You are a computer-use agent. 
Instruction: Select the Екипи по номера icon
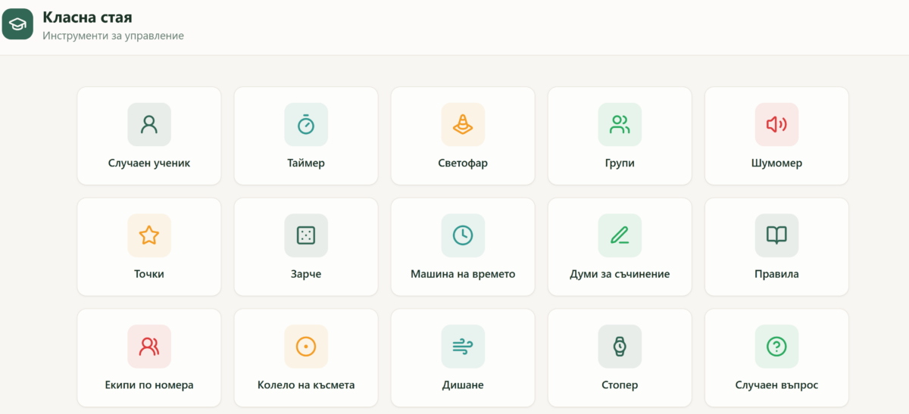149,347
